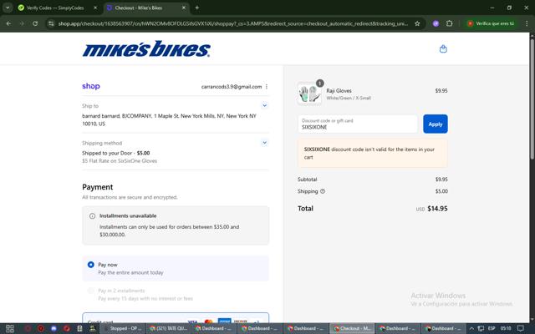Open account options menu beside email
Viewport: 535px width, 334px height.
point(267,87)
